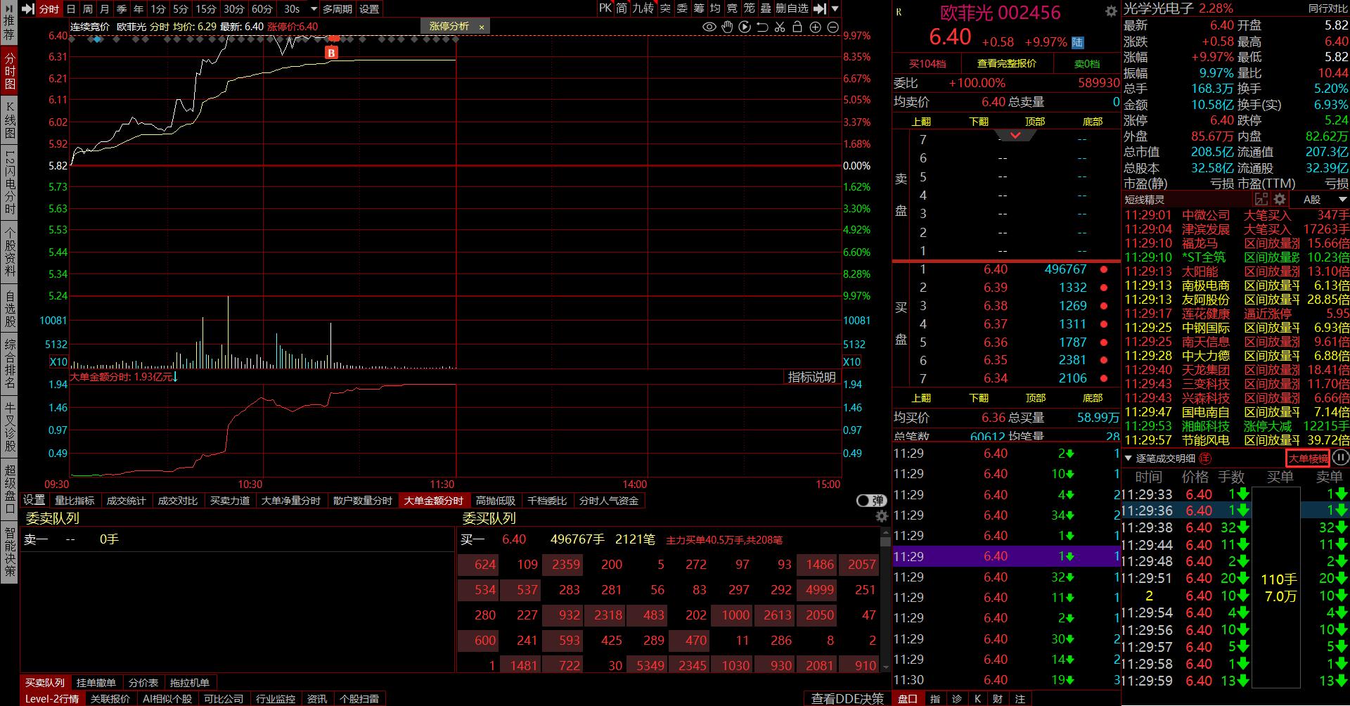Click the 多周期 multi-period button

click(337, 8)
